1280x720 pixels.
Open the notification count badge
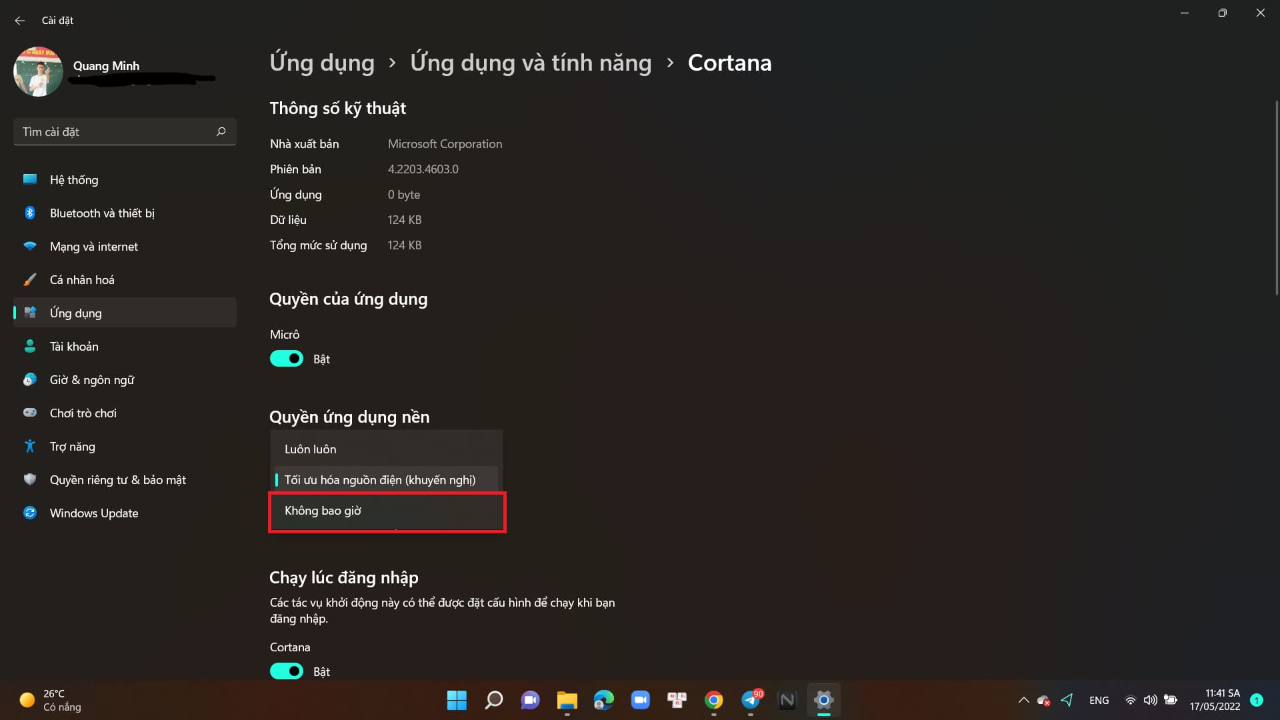(x=1257, y=700)
